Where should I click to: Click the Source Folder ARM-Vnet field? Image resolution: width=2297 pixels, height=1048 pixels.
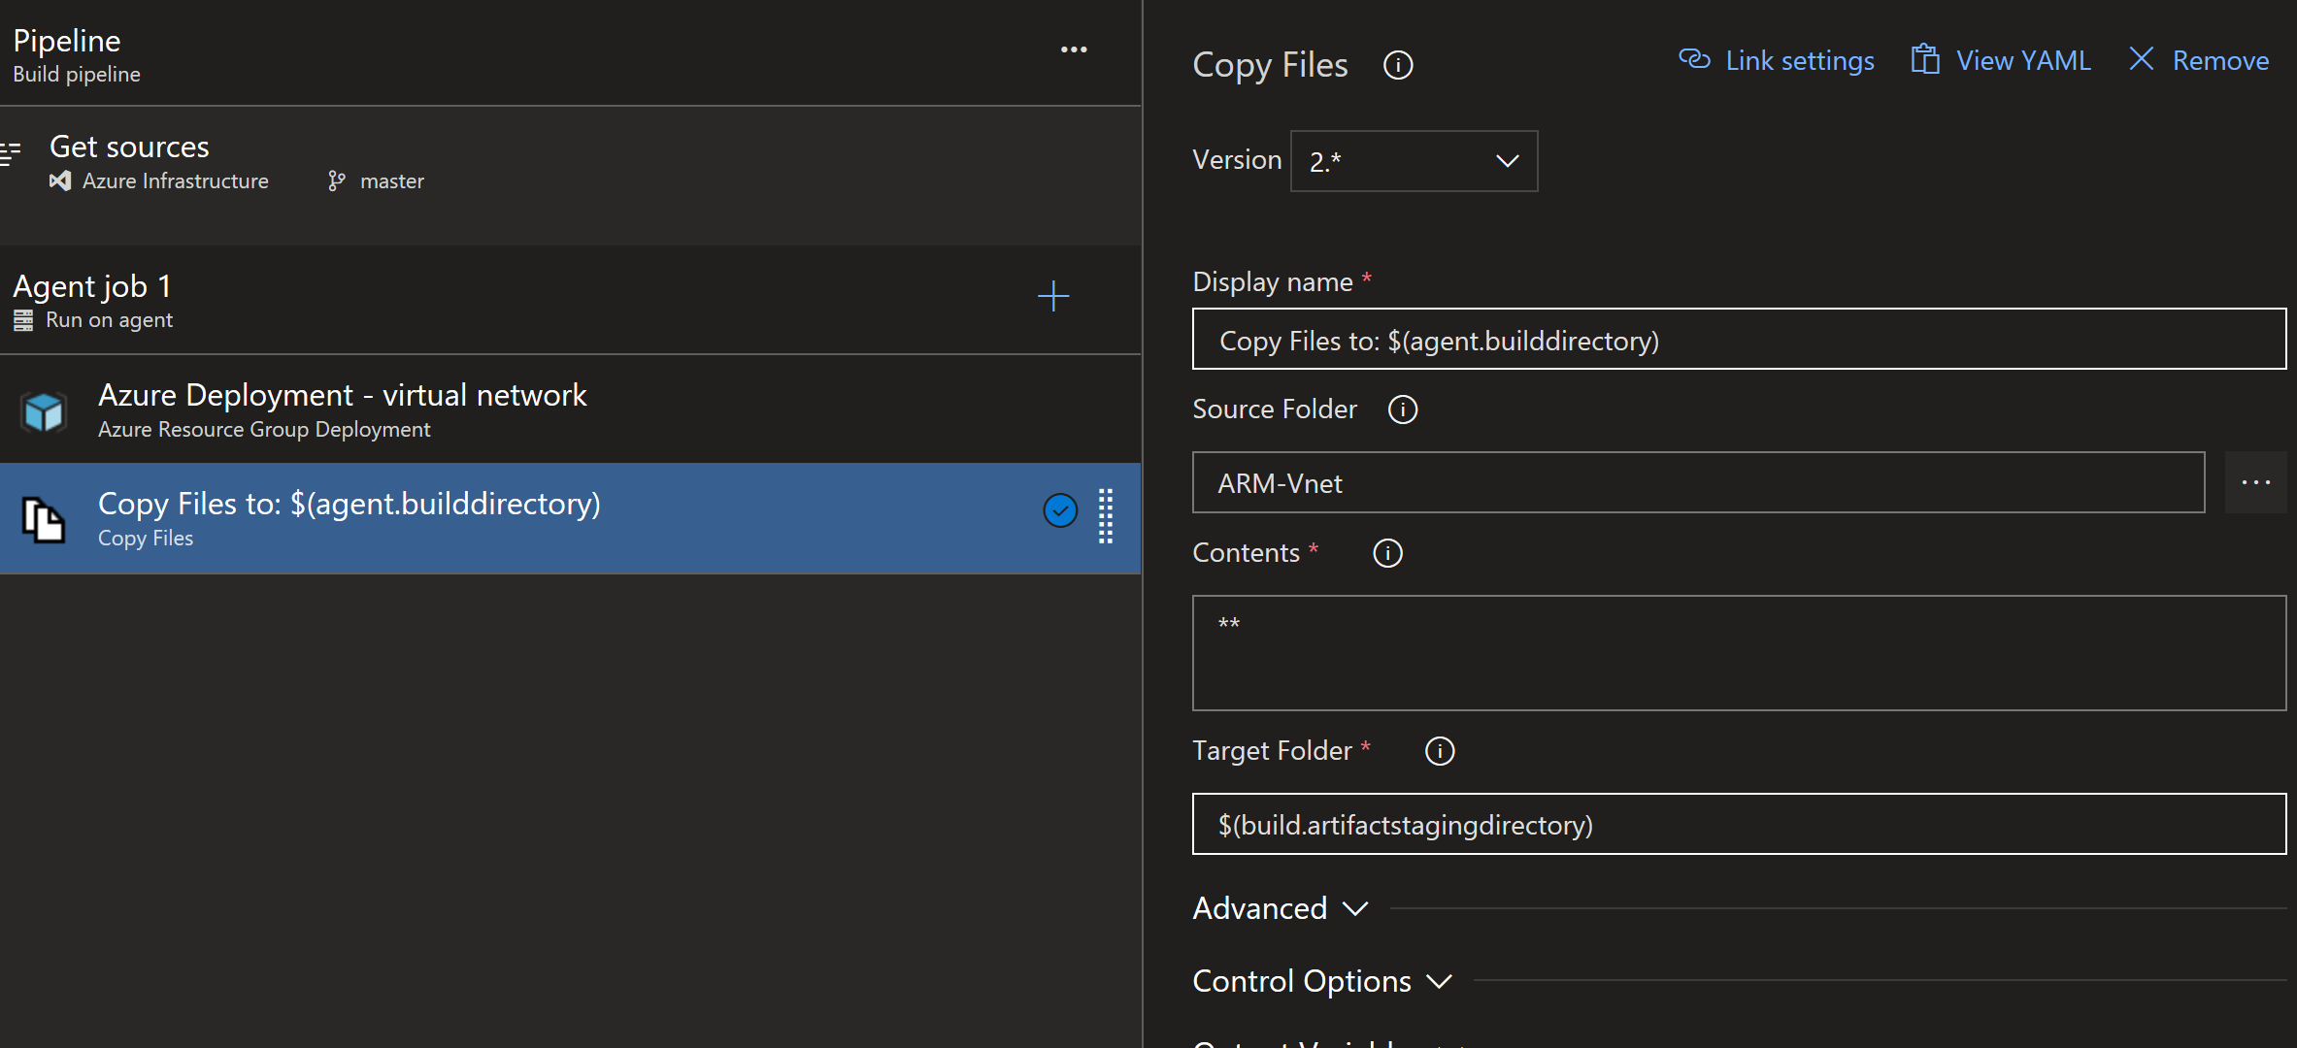click(x=1698, y=482)
